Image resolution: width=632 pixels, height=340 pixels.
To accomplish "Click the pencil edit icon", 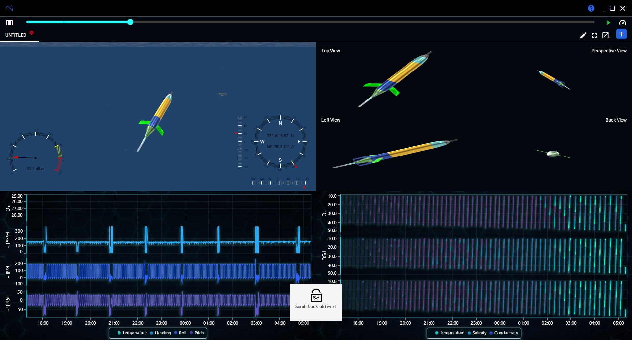I will click(x=583, y=35).
